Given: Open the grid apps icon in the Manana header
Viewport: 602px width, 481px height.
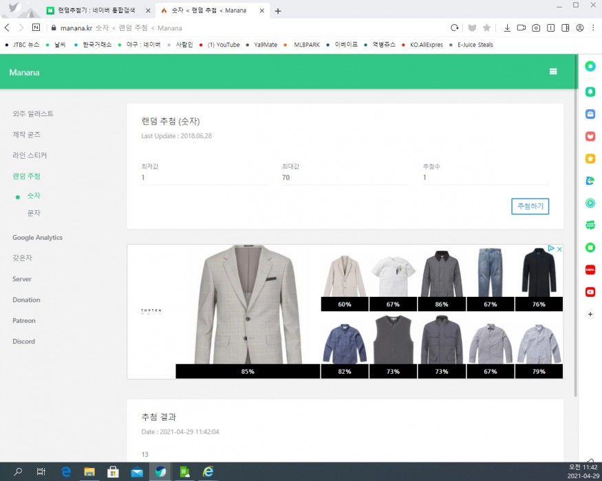Looking at the screenshot, I should click(553, 71).
